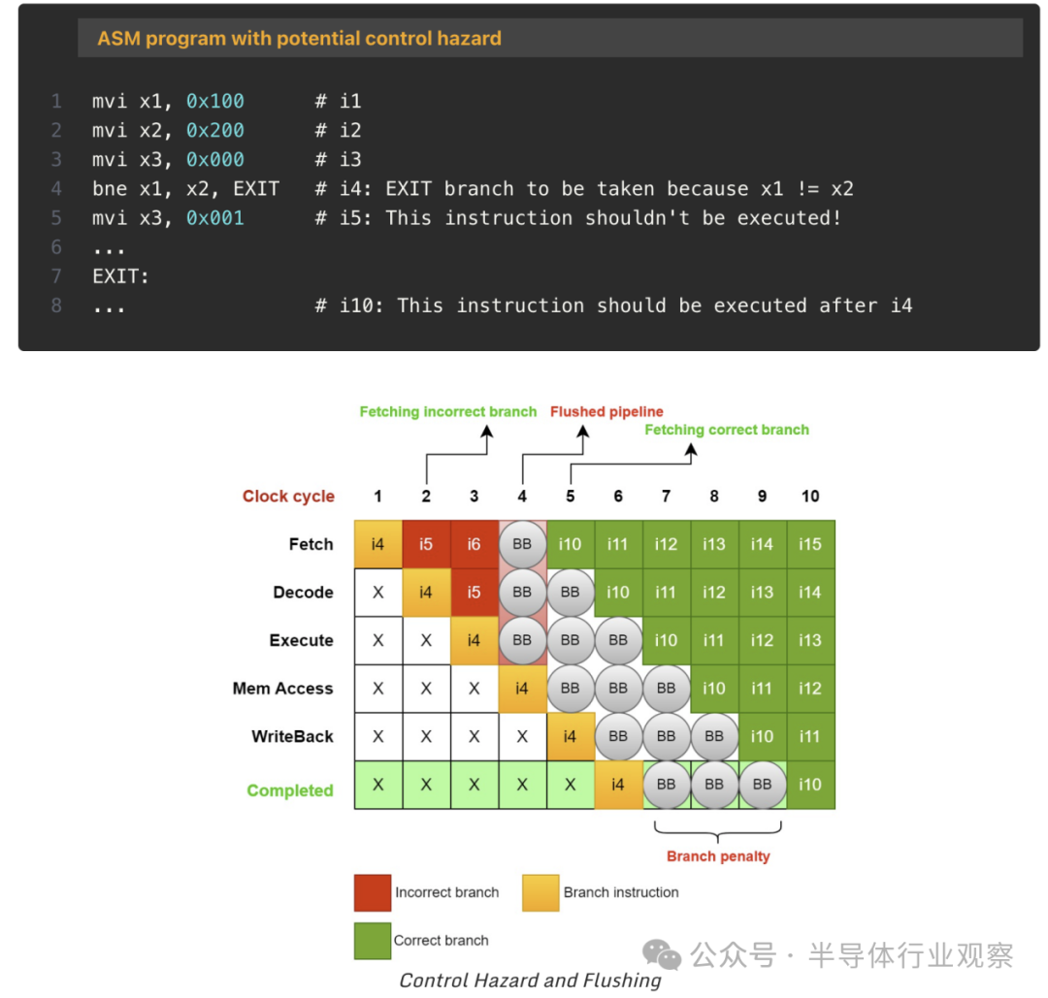This screenshot has width=1048, height=998.
Task: Click the 'Fetching incorrect branch' label
Action: pos(447,411)
